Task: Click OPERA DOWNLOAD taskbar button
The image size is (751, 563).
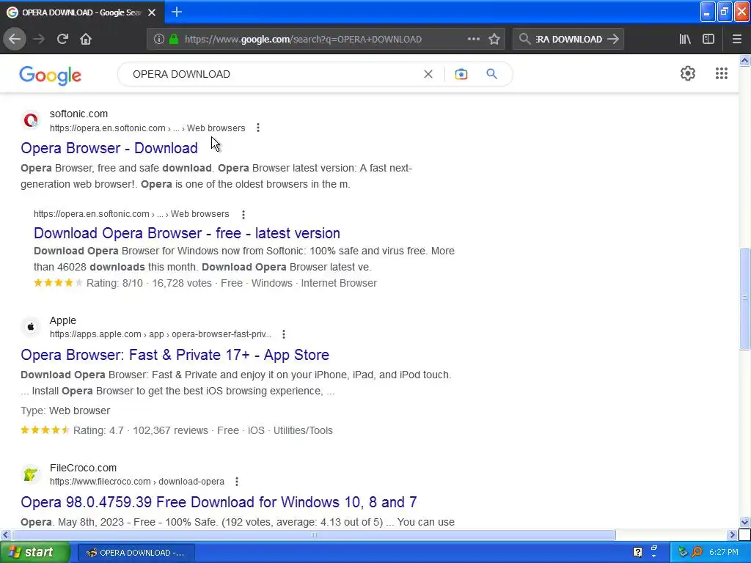Action: click(x=136, y=553)
